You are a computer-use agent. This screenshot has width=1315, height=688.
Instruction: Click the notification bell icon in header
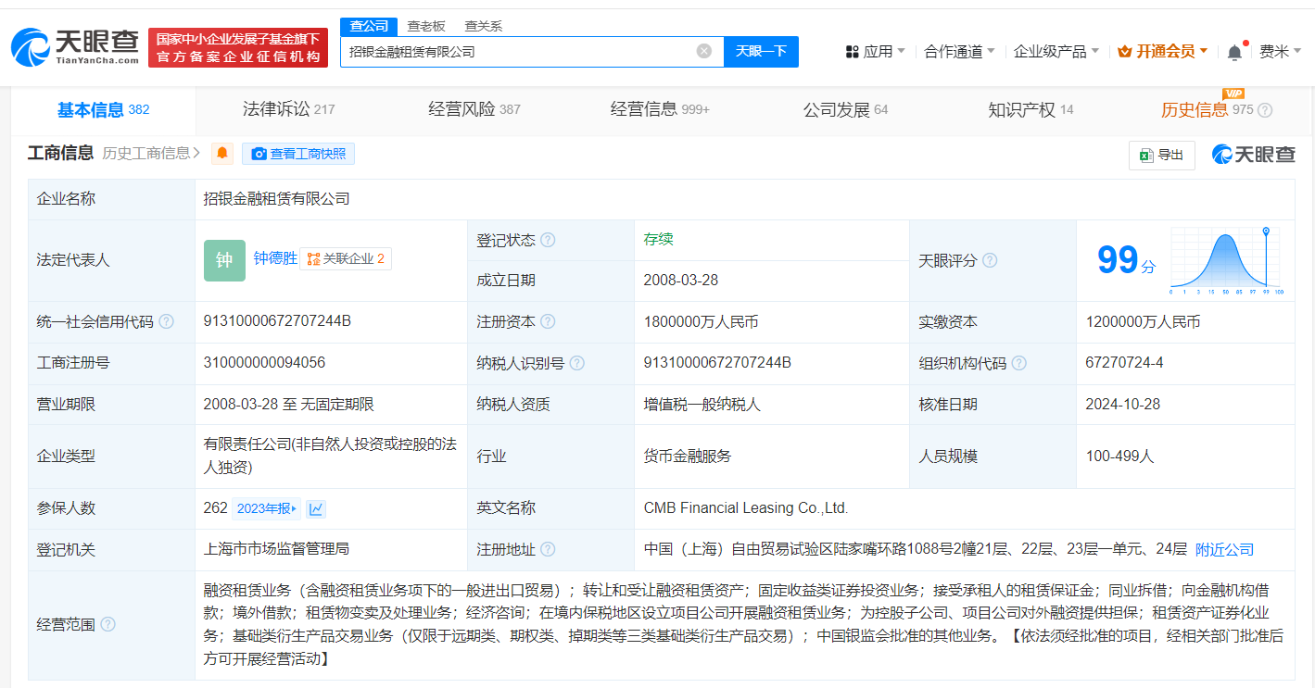tap(1234, 52)
